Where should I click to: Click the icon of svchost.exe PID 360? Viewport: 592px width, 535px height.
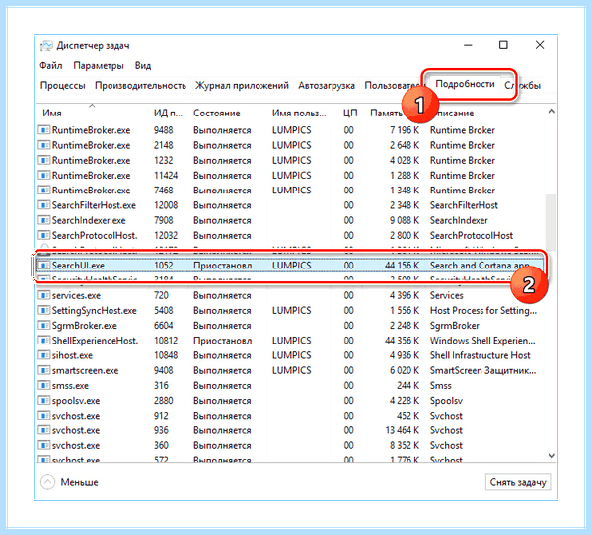point(43,445)
